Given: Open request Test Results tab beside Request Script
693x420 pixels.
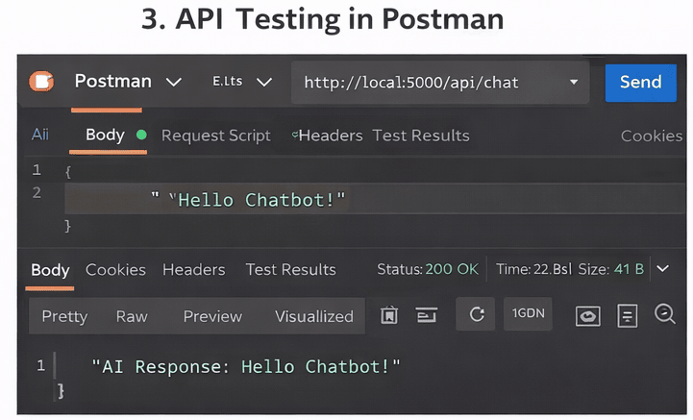Looking at the screenshot, I should point(421,136).
